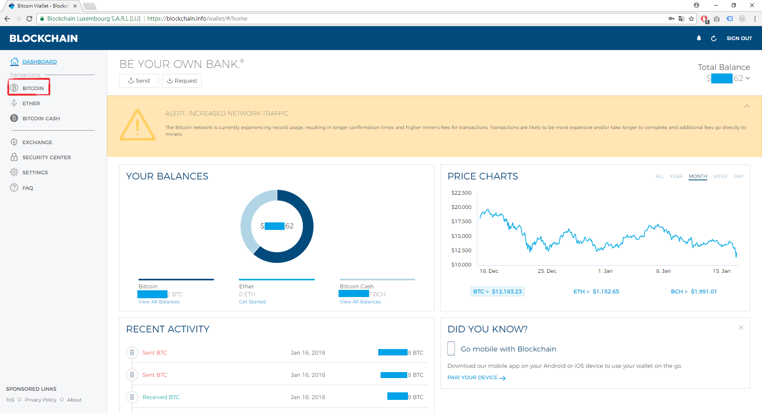
Task: Click the Received BTC activity row label
Action: 161,397
